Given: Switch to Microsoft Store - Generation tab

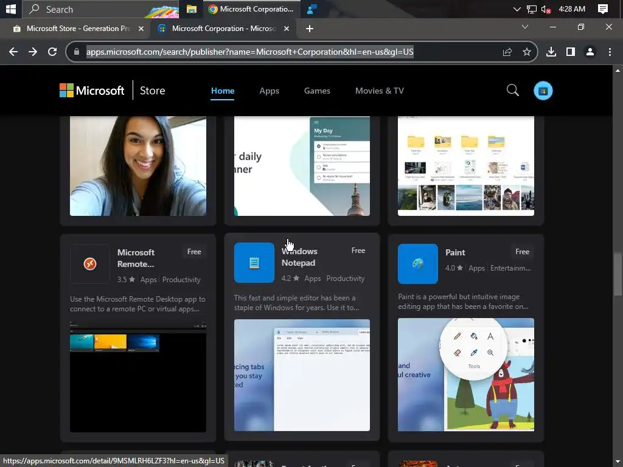Looking at the screenshot, I should [x=78, y=29].
